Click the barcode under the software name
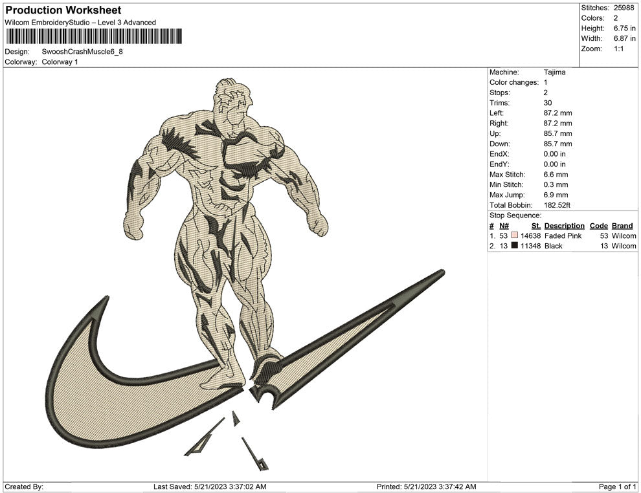Image resolution: width=641 pixels, height=493 pixels. [x=94, y=36]
